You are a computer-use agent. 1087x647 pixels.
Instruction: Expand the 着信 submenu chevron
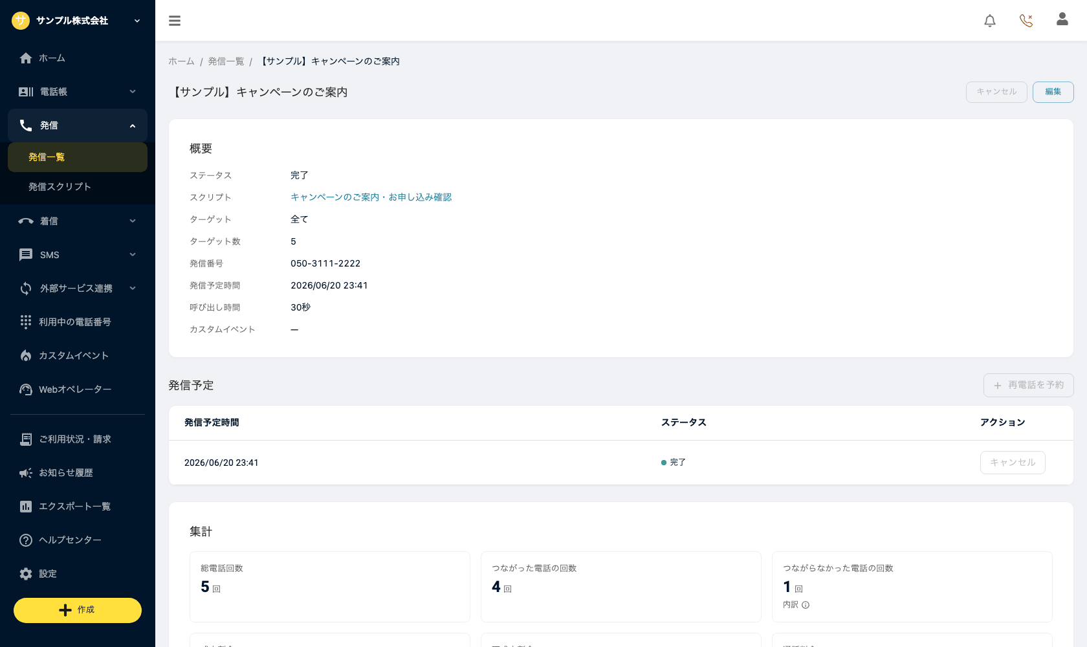click(133, 221)
